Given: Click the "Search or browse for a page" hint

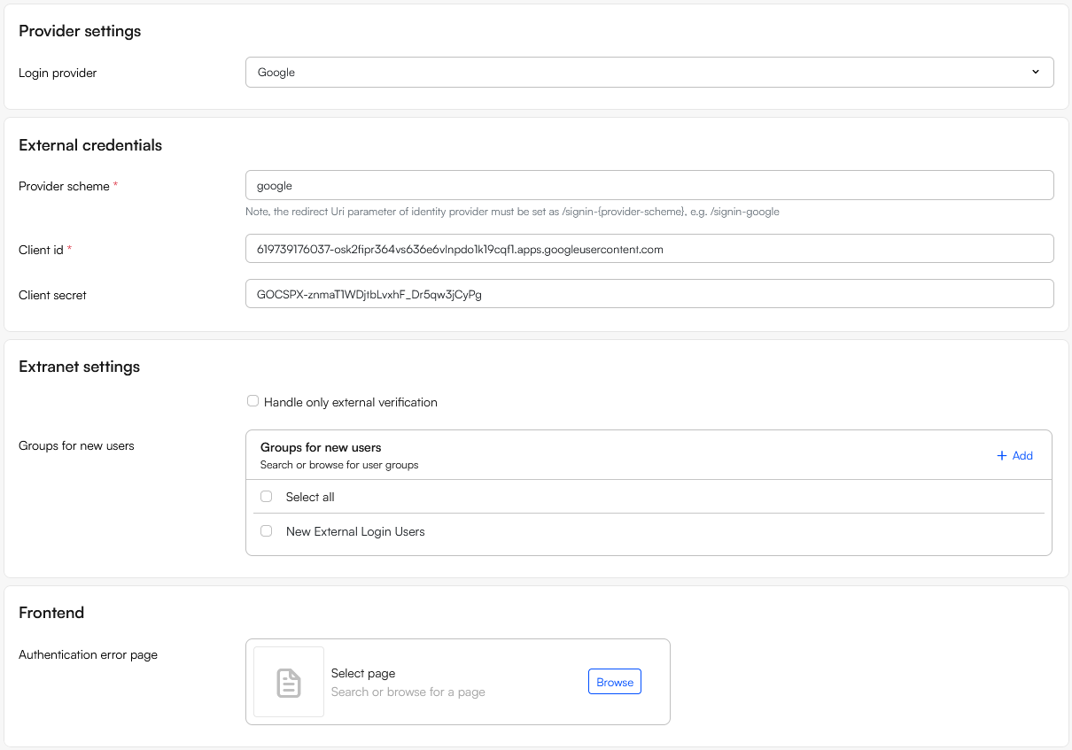Looking at the screenshot, I should (408, 692).
